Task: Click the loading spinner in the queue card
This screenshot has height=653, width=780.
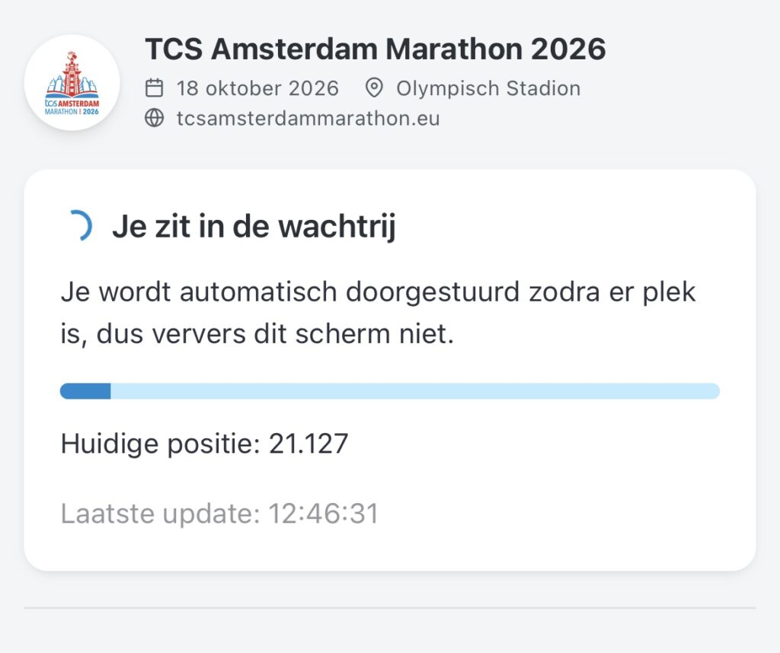Action: point(79,227)
